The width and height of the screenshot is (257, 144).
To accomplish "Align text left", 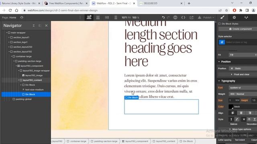I will click(233, 113).
